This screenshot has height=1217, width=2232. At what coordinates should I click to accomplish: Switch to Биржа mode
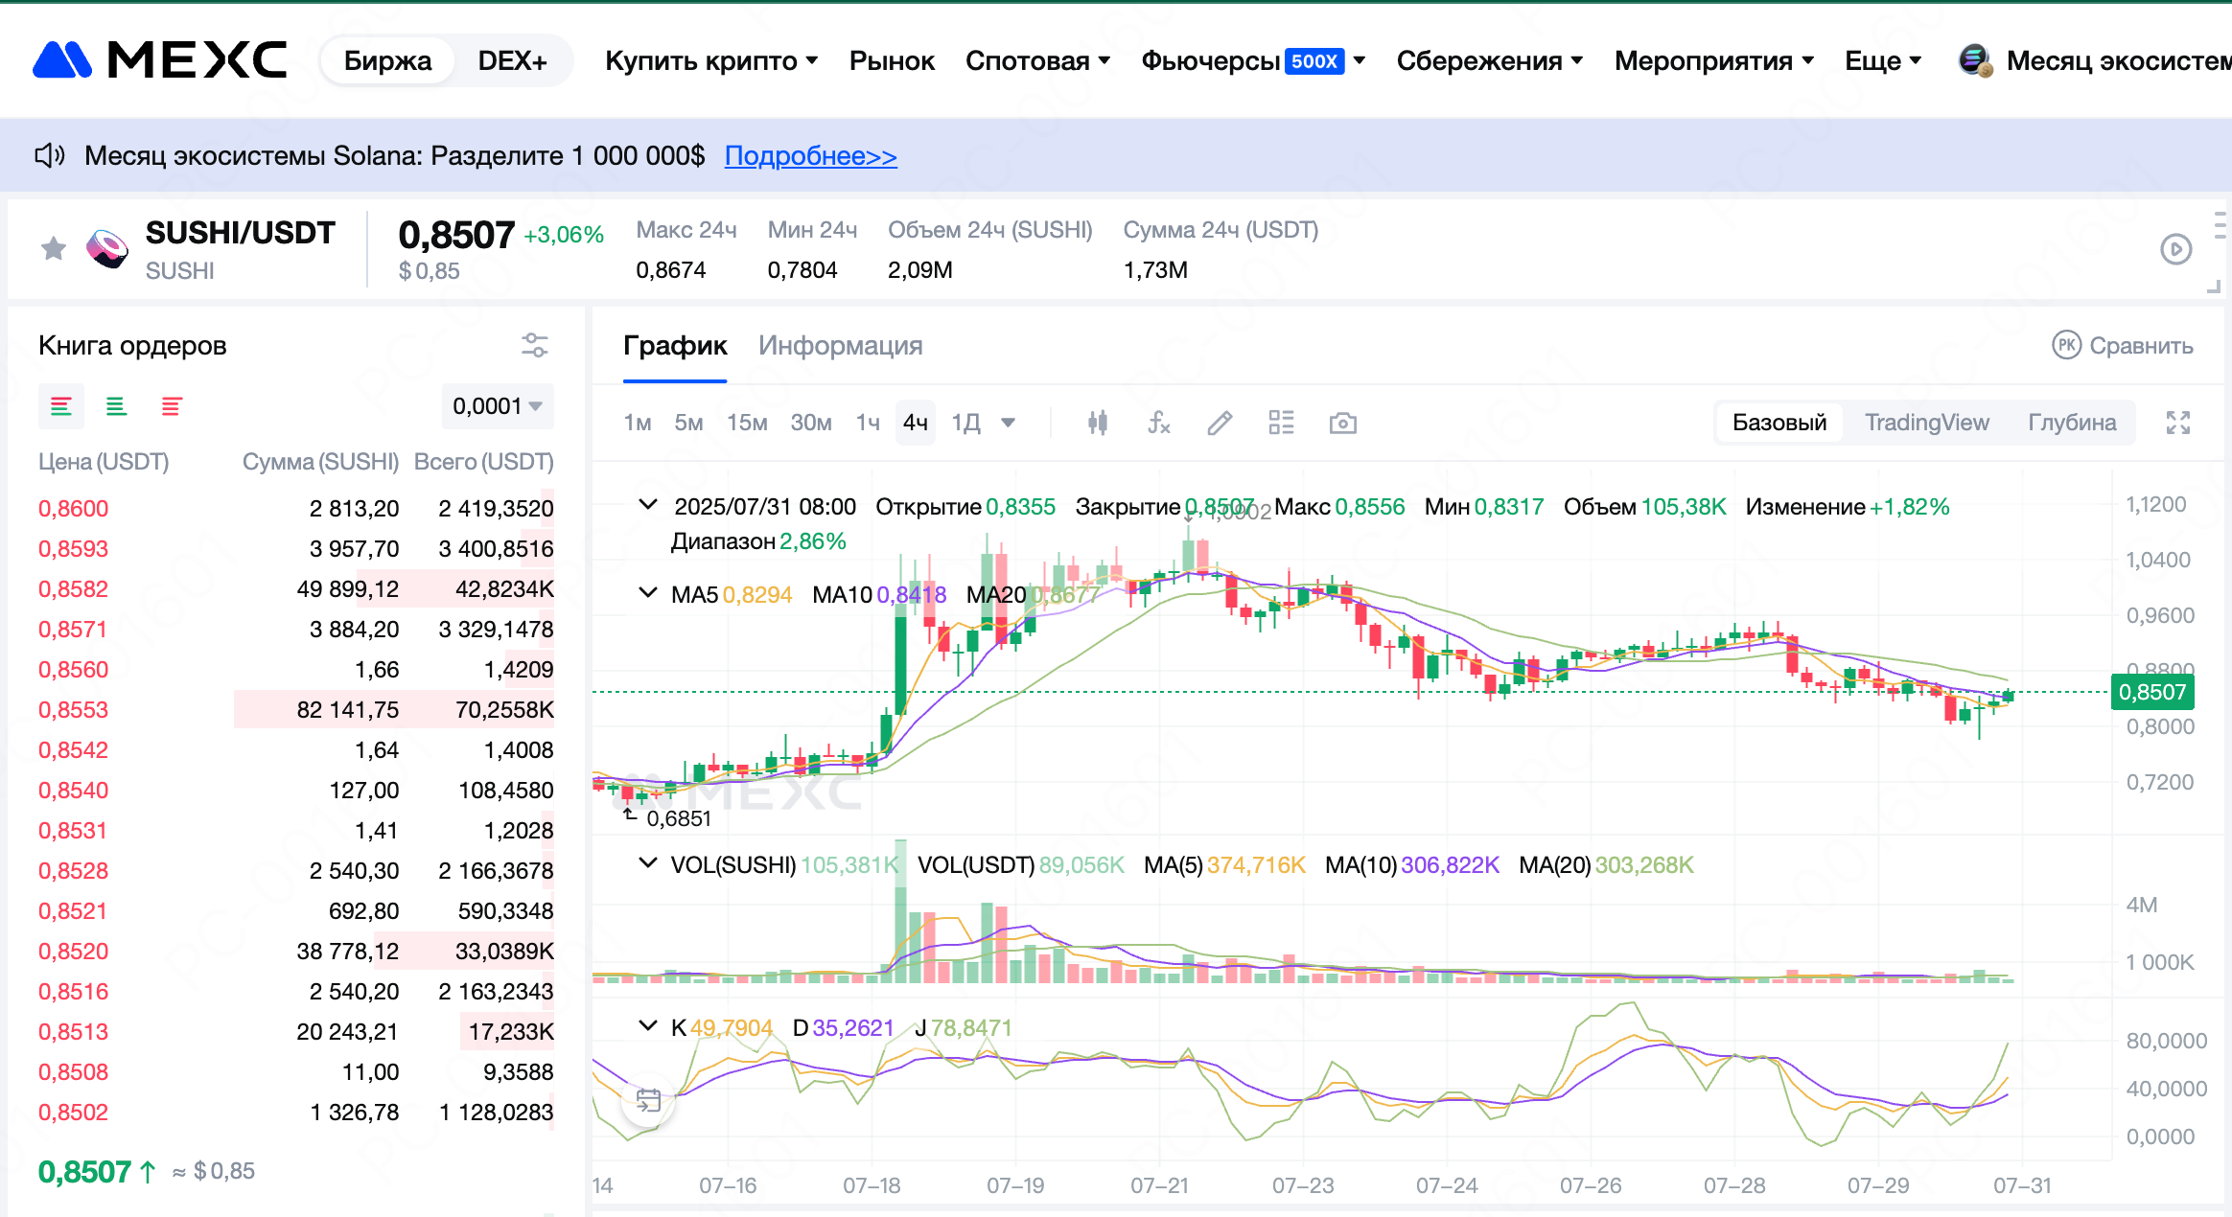[387, 60]
